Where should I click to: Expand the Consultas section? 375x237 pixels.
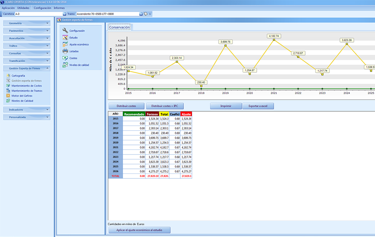click(27, 53)
